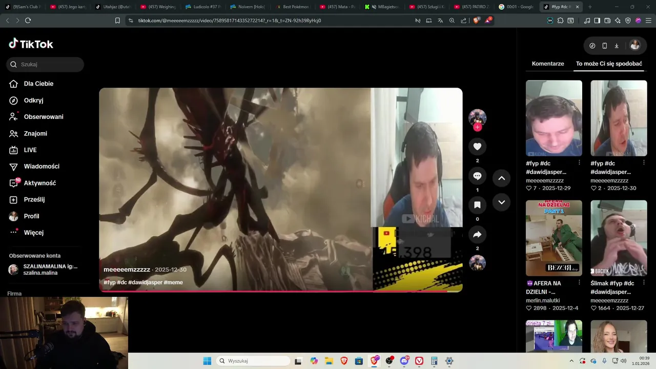Click meeeeemzzzzz username on video
Image resolution: width=656 pixels, height=369 pixels.
tap(127, 270)
